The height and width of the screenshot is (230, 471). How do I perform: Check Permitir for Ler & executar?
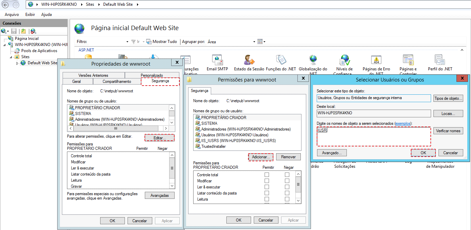point(267,187)
